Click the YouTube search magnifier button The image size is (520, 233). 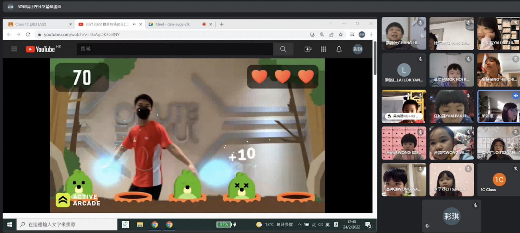pos(283,49)
